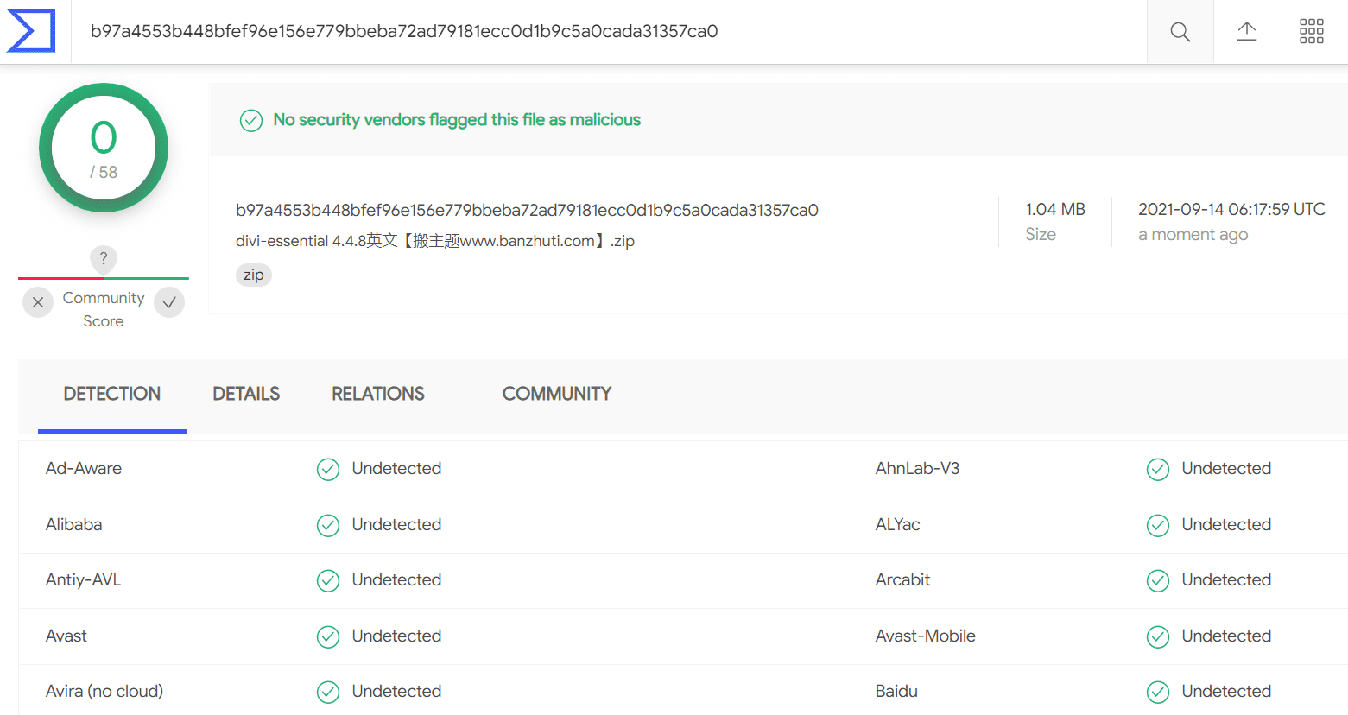The image size is (1348, 715).
Task: Click the Antiy-AVL undetected check icon
Action: [x=328, y=580]
